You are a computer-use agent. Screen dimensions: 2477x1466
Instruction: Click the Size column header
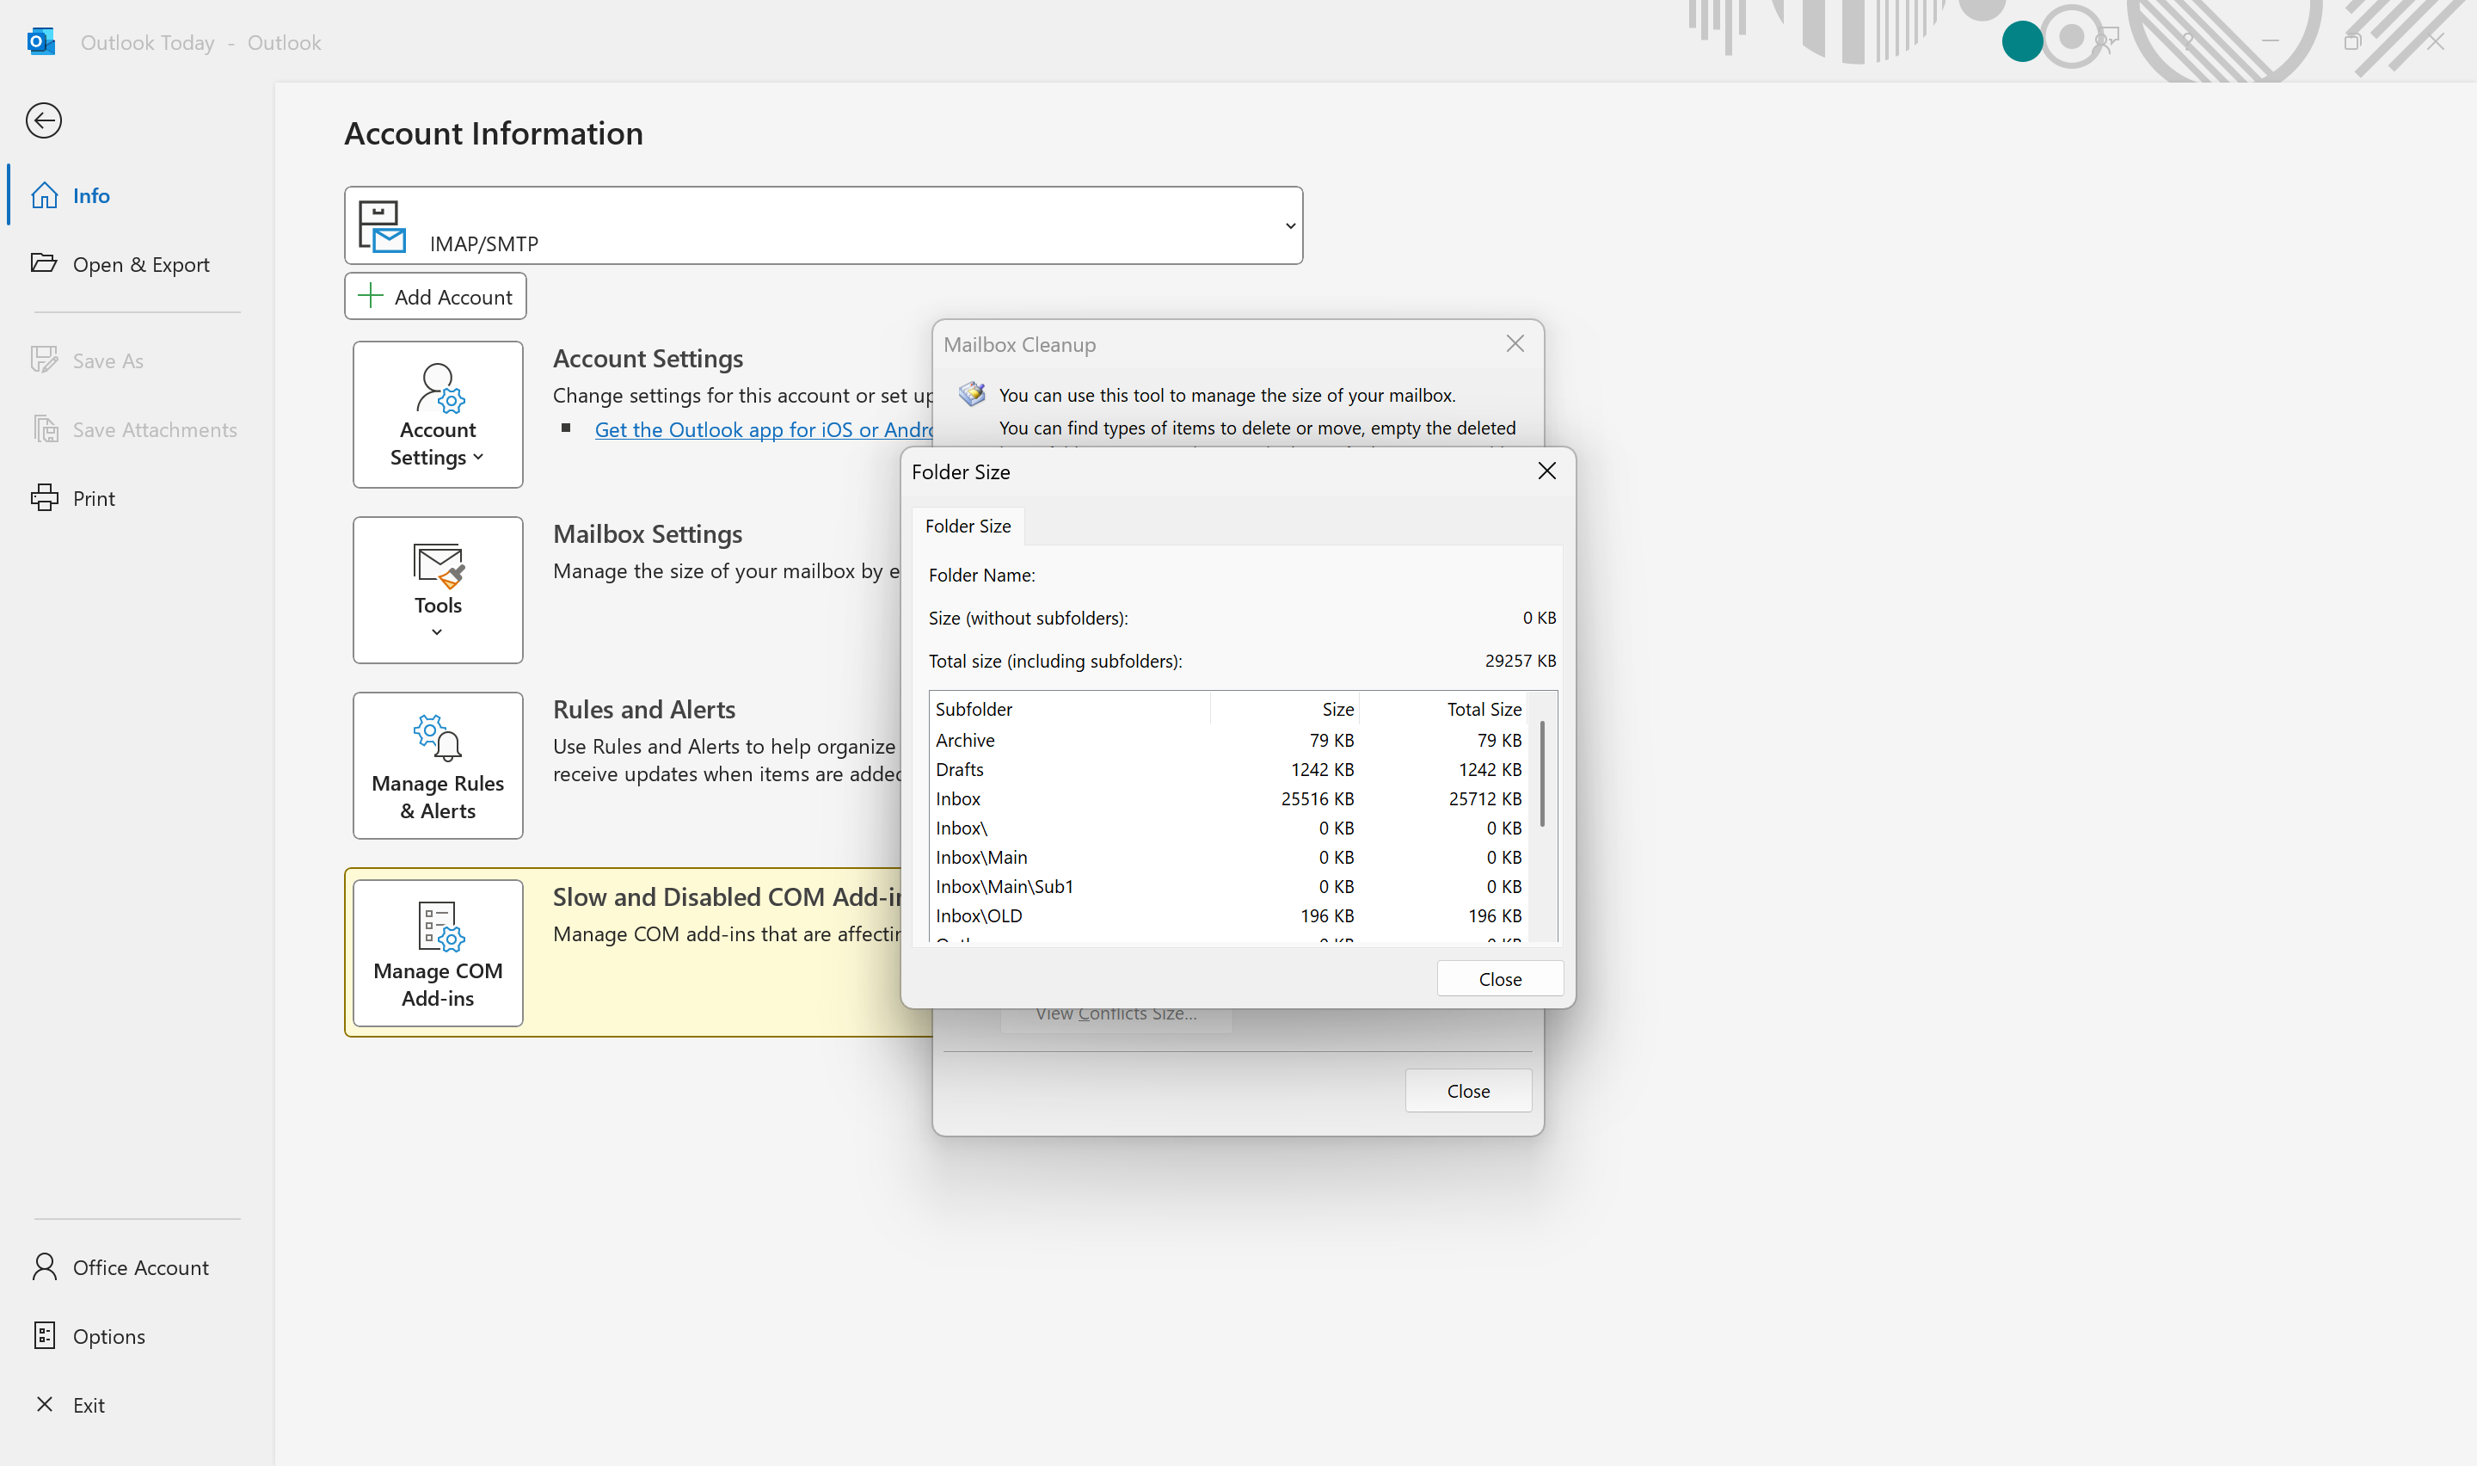[x=1284, y=709]
